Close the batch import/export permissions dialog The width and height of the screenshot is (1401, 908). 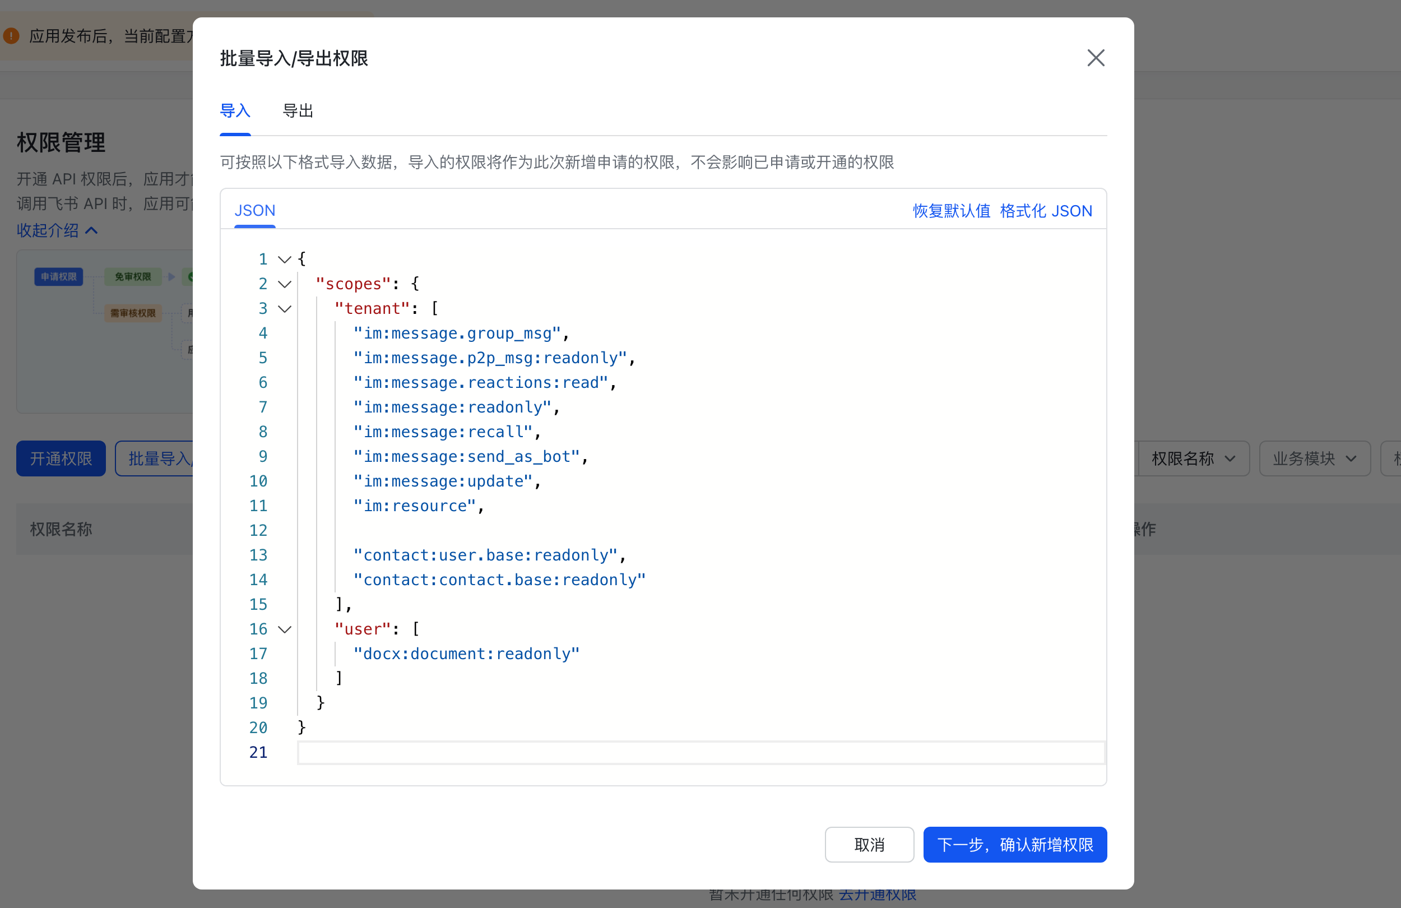[1095, 58]
